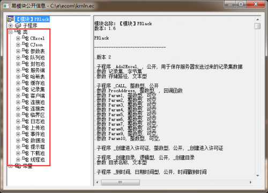Select the 子程序 label in tree
The width and height of the screenshot is (268, 193).
pyautogui.click(x=30, y=26)
